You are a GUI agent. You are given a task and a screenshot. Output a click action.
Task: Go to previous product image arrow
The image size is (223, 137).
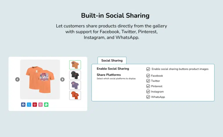[17, 79]
